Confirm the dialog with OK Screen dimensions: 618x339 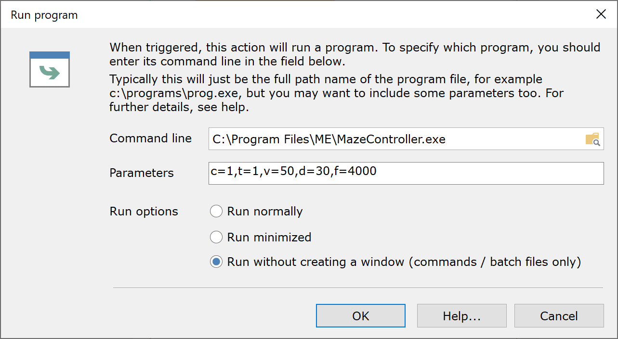pyautogui.click(x=361, y=316)
